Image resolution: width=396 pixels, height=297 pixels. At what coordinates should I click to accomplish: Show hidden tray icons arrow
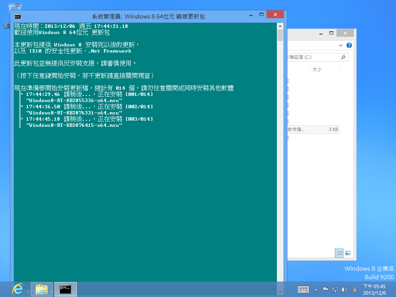[x=316, y=290]
